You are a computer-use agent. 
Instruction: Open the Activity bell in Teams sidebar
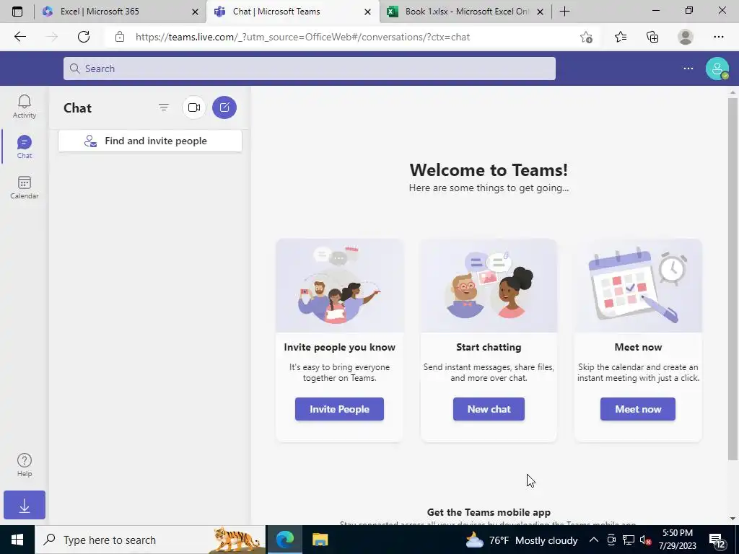[24, 107]
